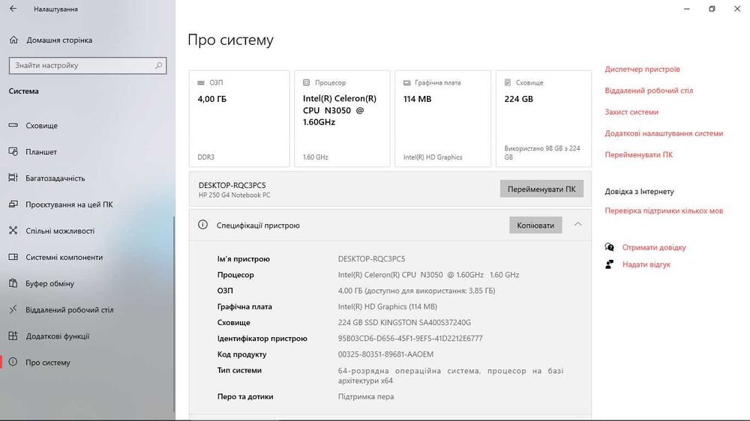Open the Диспетчер пристроїв link
This screenshot has width=750, height=421.
click(x=642, y=69)
